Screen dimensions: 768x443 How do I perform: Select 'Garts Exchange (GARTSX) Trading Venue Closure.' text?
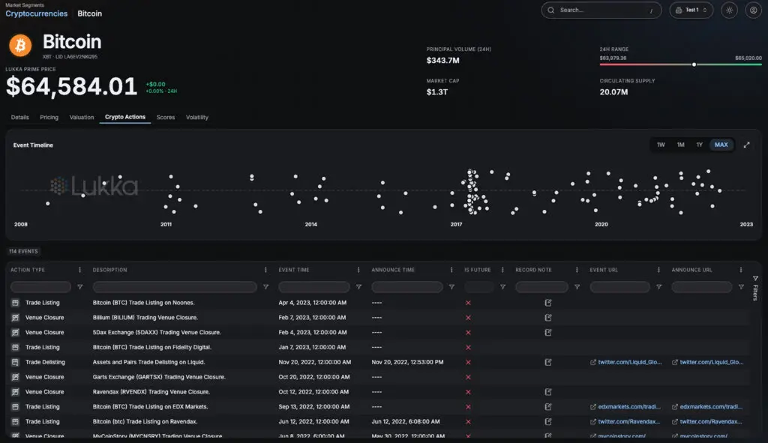coord(159,377)
